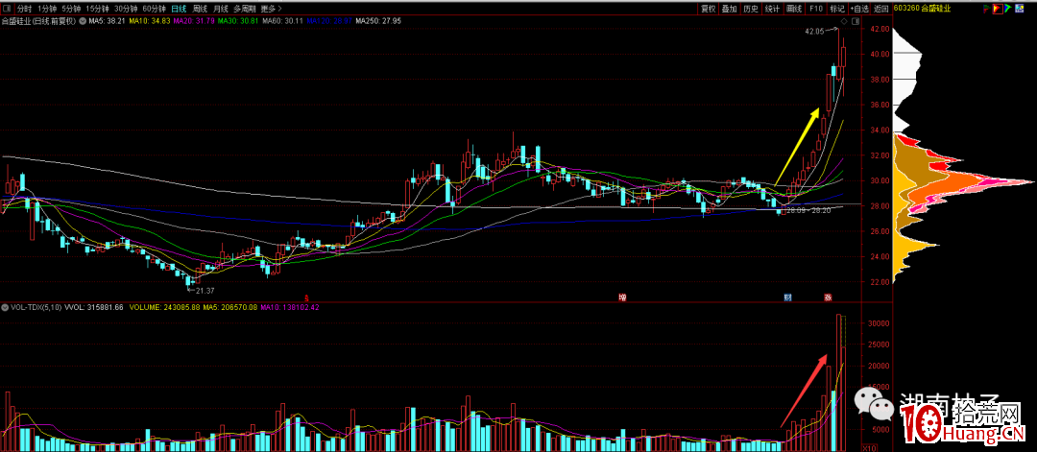
Task: Click the 30.00 price axis label
Action: click(880, 181)
